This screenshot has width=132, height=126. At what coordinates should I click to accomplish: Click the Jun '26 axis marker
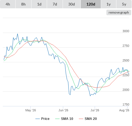tap(63, 110)
